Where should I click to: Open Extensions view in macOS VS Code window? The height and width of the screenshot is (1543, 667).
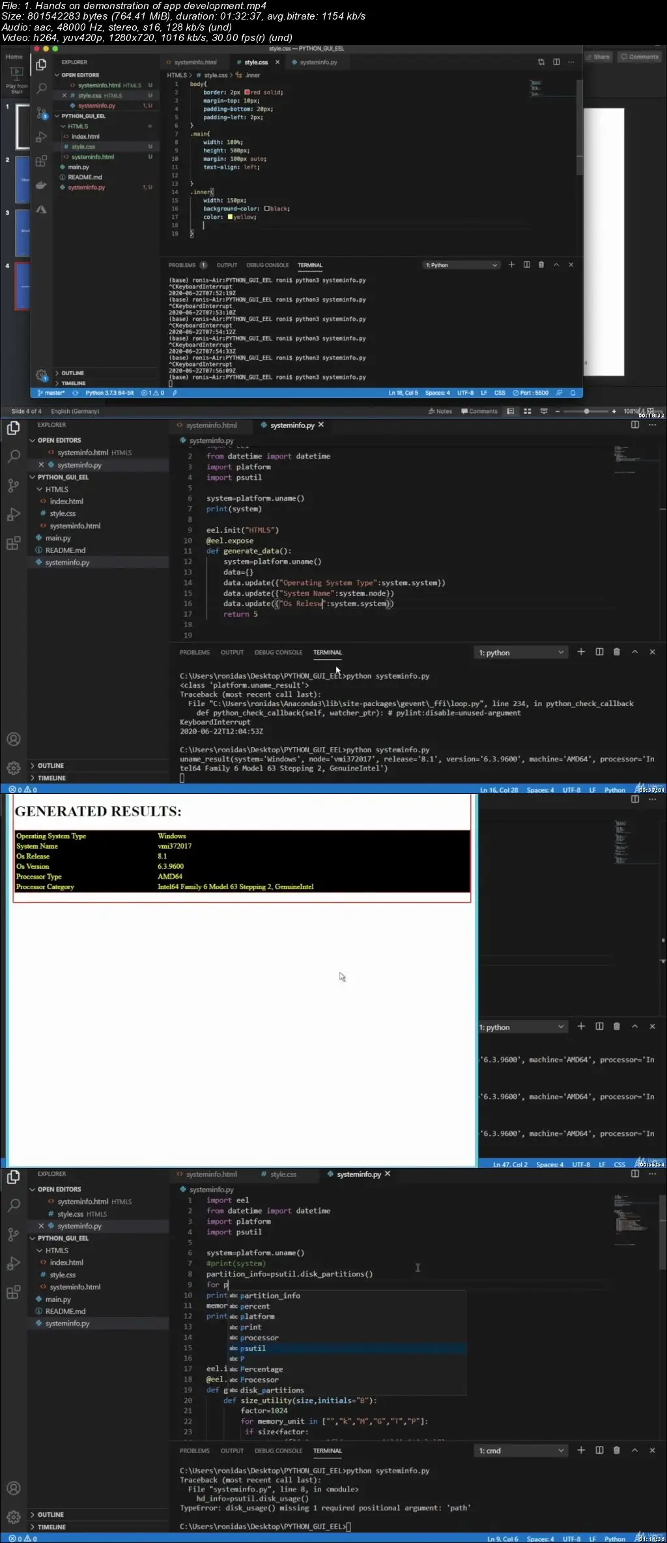click(41, 161)
